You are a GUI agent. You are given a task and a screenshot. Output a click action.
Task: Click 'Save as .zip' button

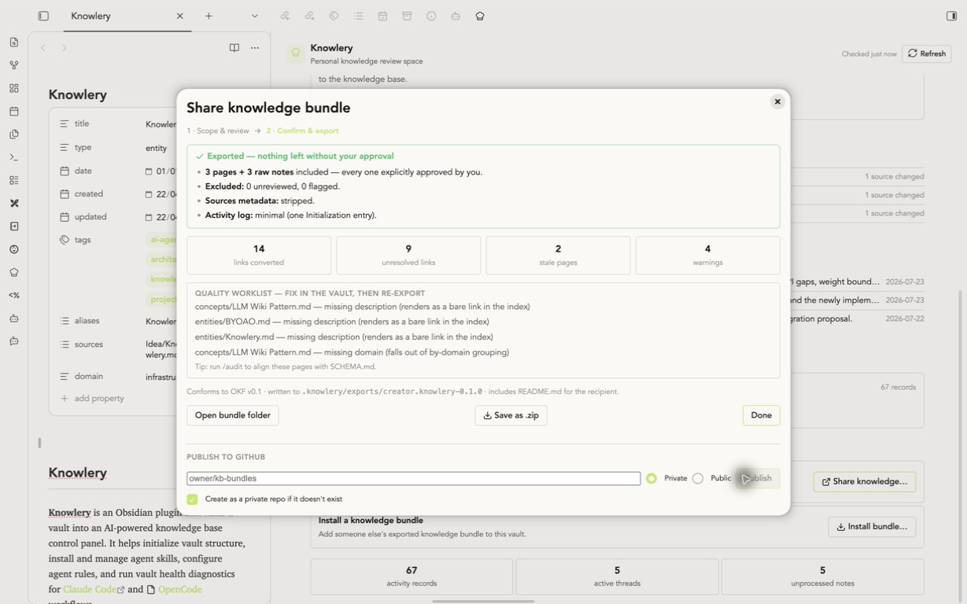(x=511, y=415)
